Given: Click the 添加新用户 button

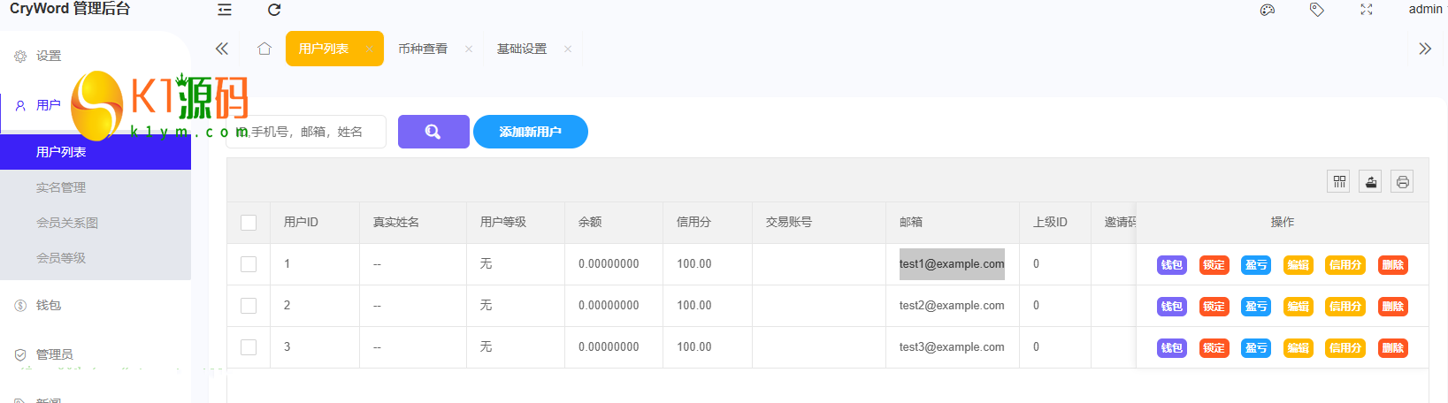Looking at the screenshot, I should [531, 132].
